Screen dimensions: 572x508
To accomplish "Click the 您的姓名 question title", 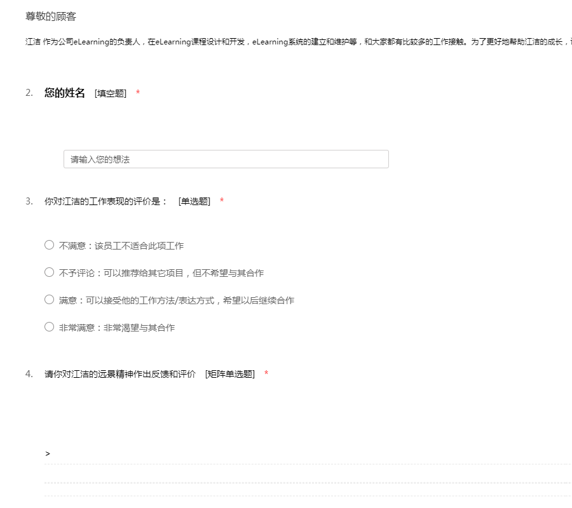I will (64, 93).
